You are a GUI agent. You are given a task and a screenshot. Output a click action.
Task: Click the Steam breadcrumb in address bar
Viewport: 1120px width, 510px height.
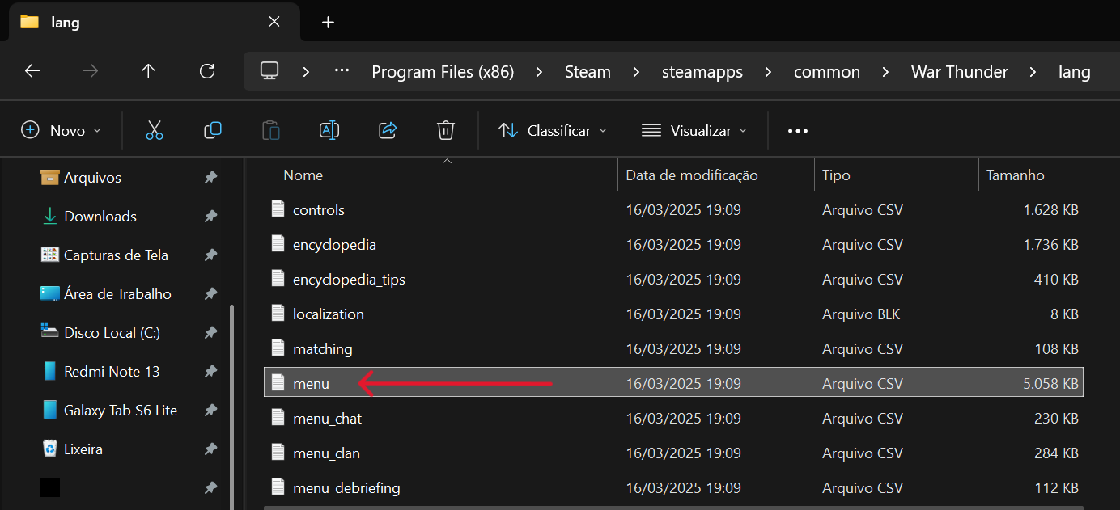click(588, 72)
